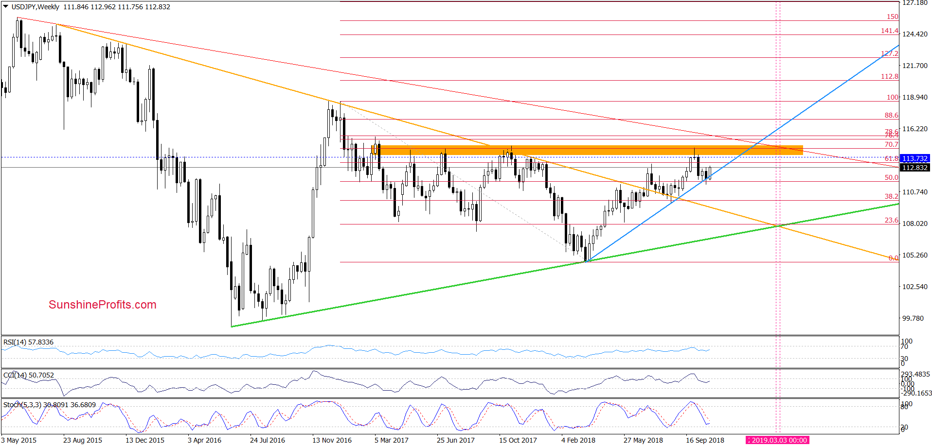Click the 108.020 price axis label
The height and width of the screenshot is (447, 932).
[915, 223]
